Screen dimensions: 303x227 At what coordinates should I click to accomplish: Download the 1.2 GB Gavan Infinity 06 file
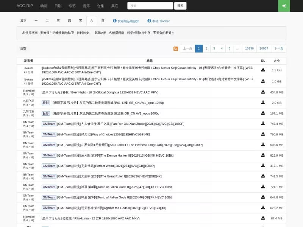[x=263, y=70]
